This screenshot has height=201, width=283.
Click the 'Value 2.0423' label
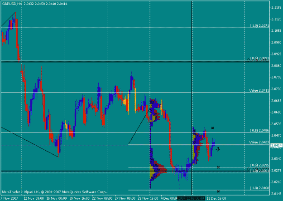click(x=259, y=142)
